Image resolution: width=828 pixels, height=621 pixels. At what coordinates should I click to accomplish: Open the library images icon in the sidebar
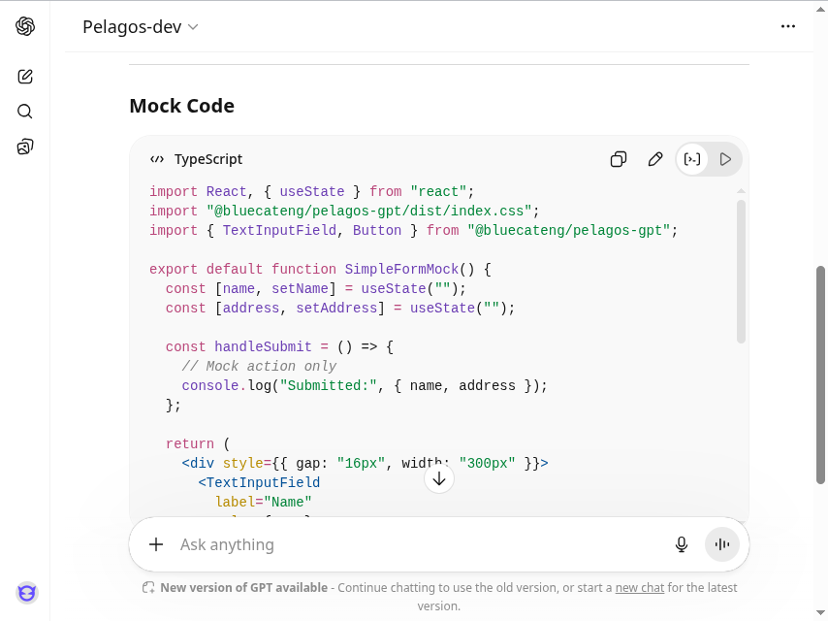pos(25,147)
